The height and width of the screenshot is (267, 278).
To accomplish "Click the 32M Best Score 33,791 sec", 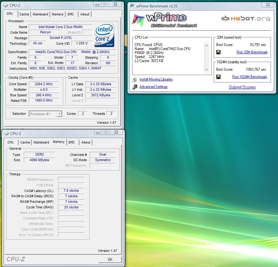I will point(258,45).
